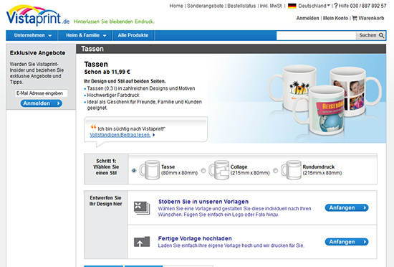Click arrow next to Vollständigen Beitrag lesen
The height and width of the screenshot is (267, 394).
tap(153, 135)
